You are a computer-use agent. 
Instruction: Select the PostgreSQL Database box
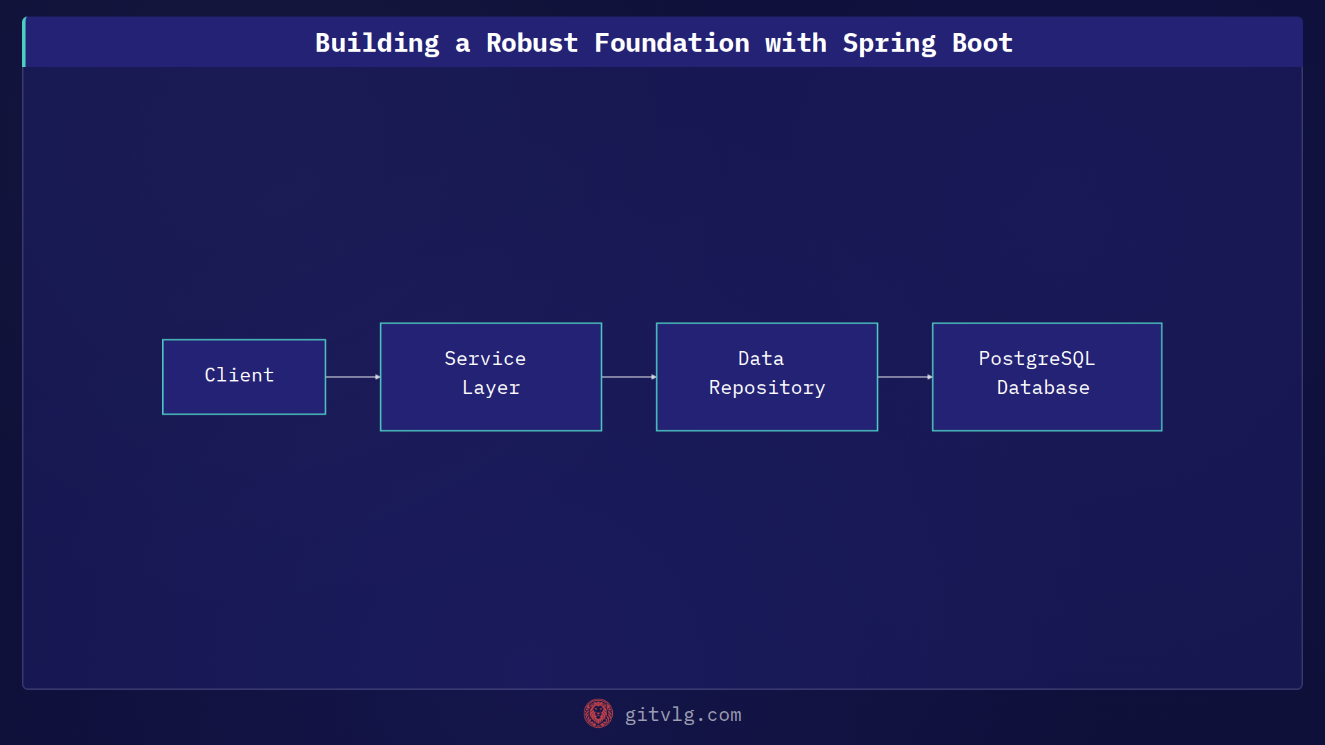(1047, 377)
